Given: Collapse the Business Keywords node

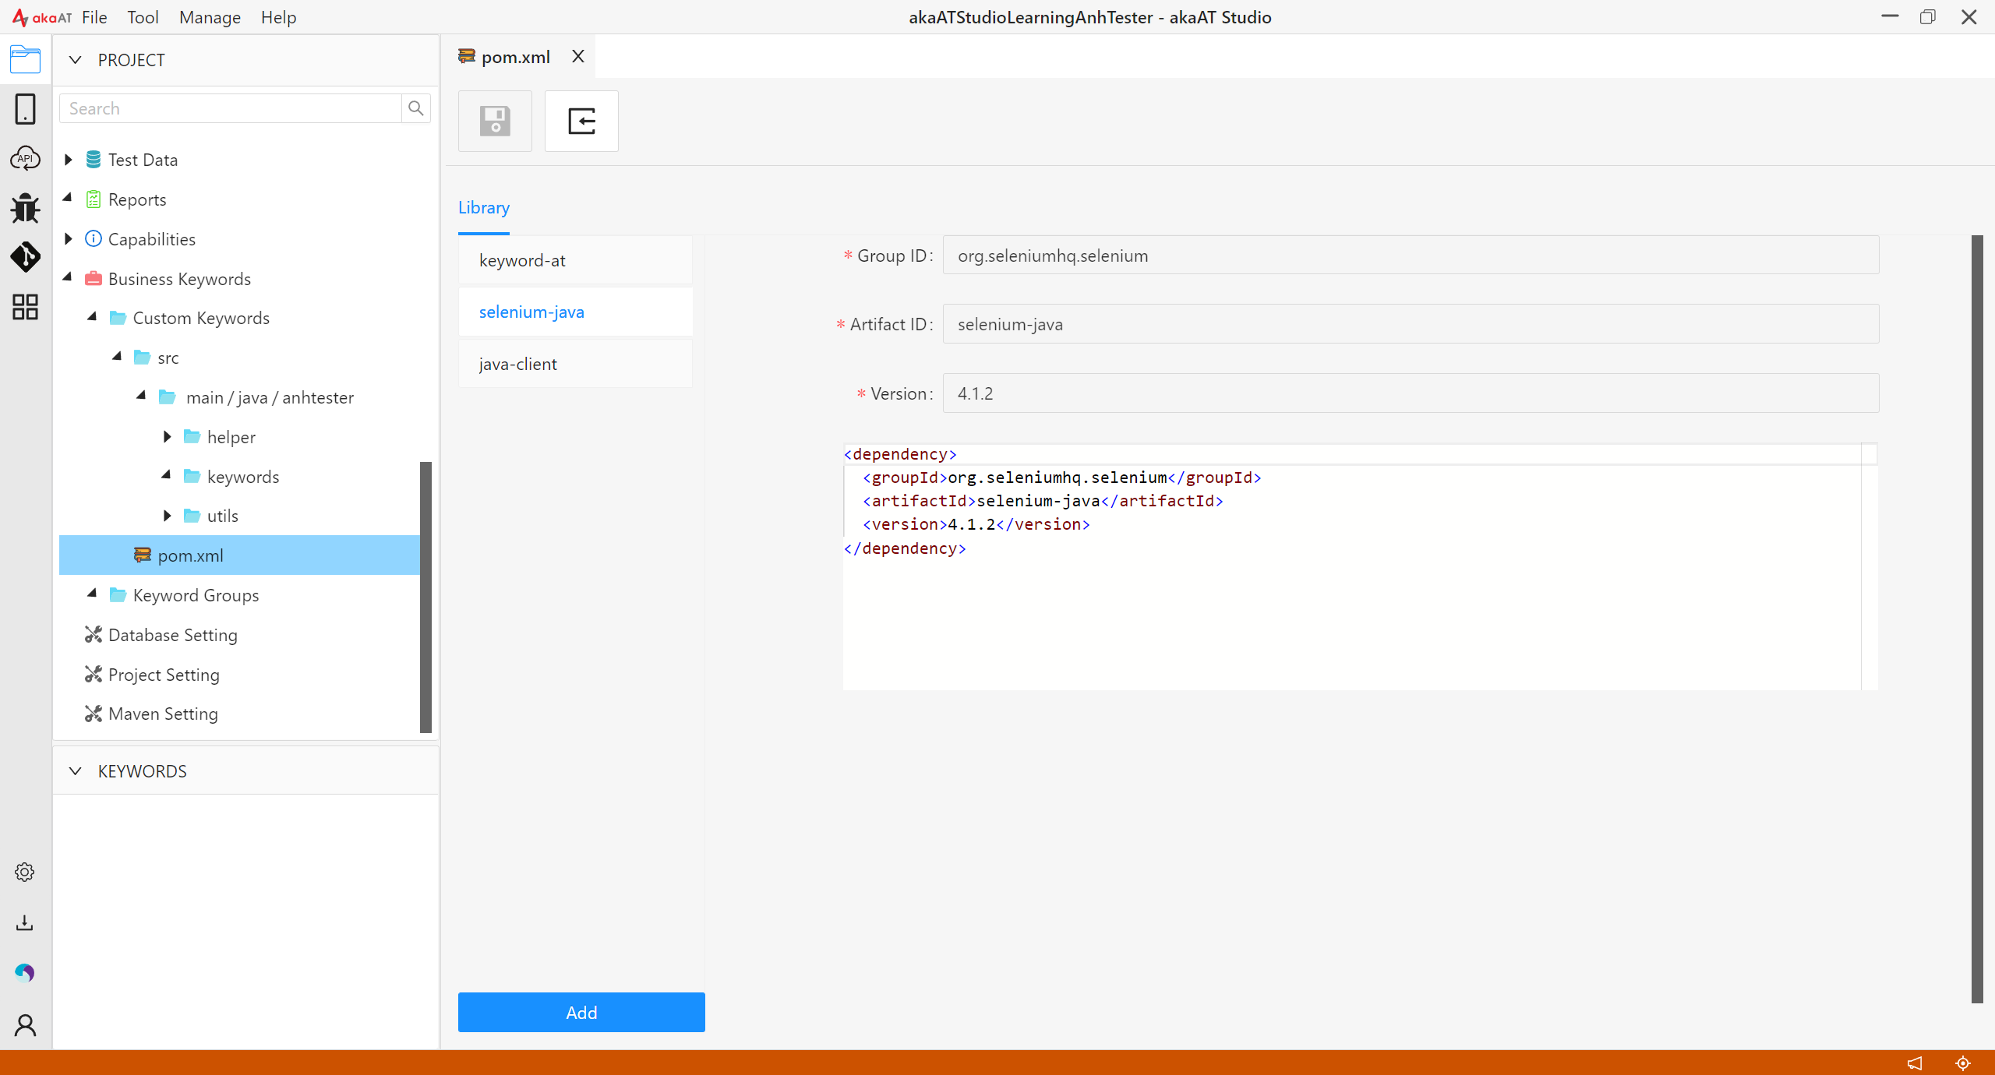Looking at the screenshot, I should 68,277.
